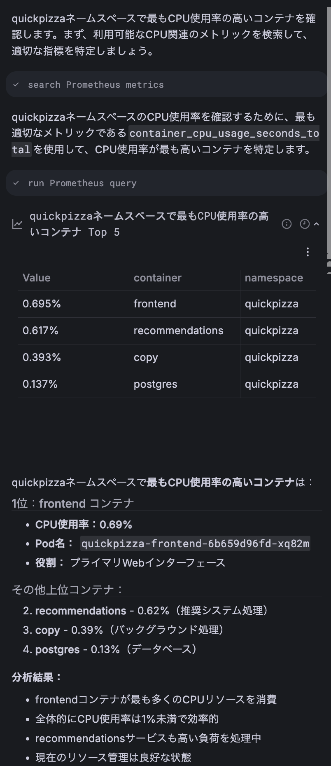The width and height of the screenshot is (331, 766).
Task: Click the quickpizza-frontend pod name code
Action: pyautogui.click(x=195, y=543)
